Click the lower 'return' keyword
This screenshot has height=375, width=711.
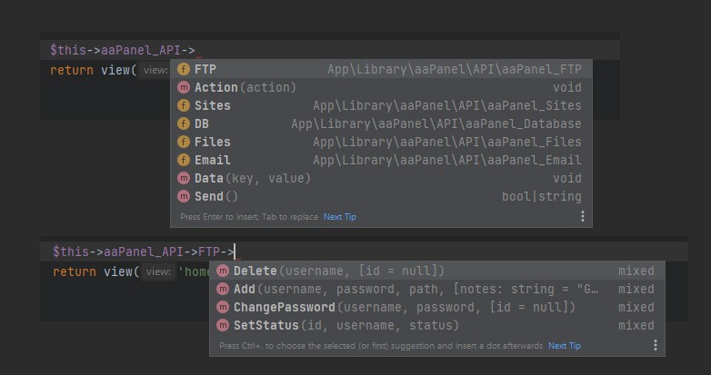pyautogui.click(x=75, y=271)
